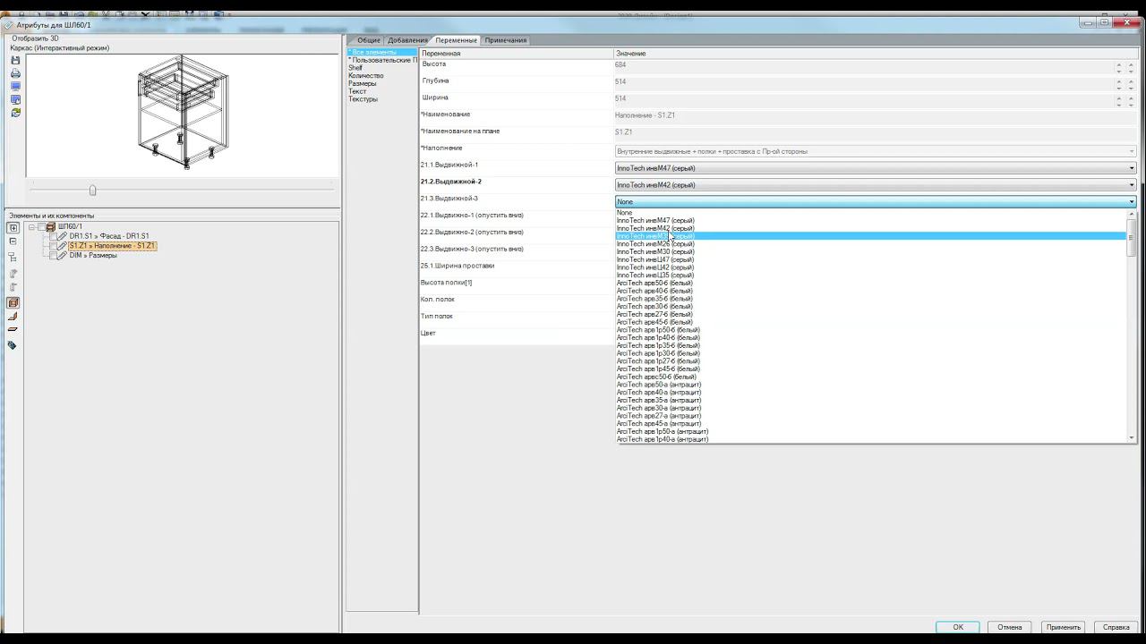Viewport: 1146px width, 644px height.
Task: Pick InnoTech инвМ30 (серый) from the list
Action: (x=870, y=251)
